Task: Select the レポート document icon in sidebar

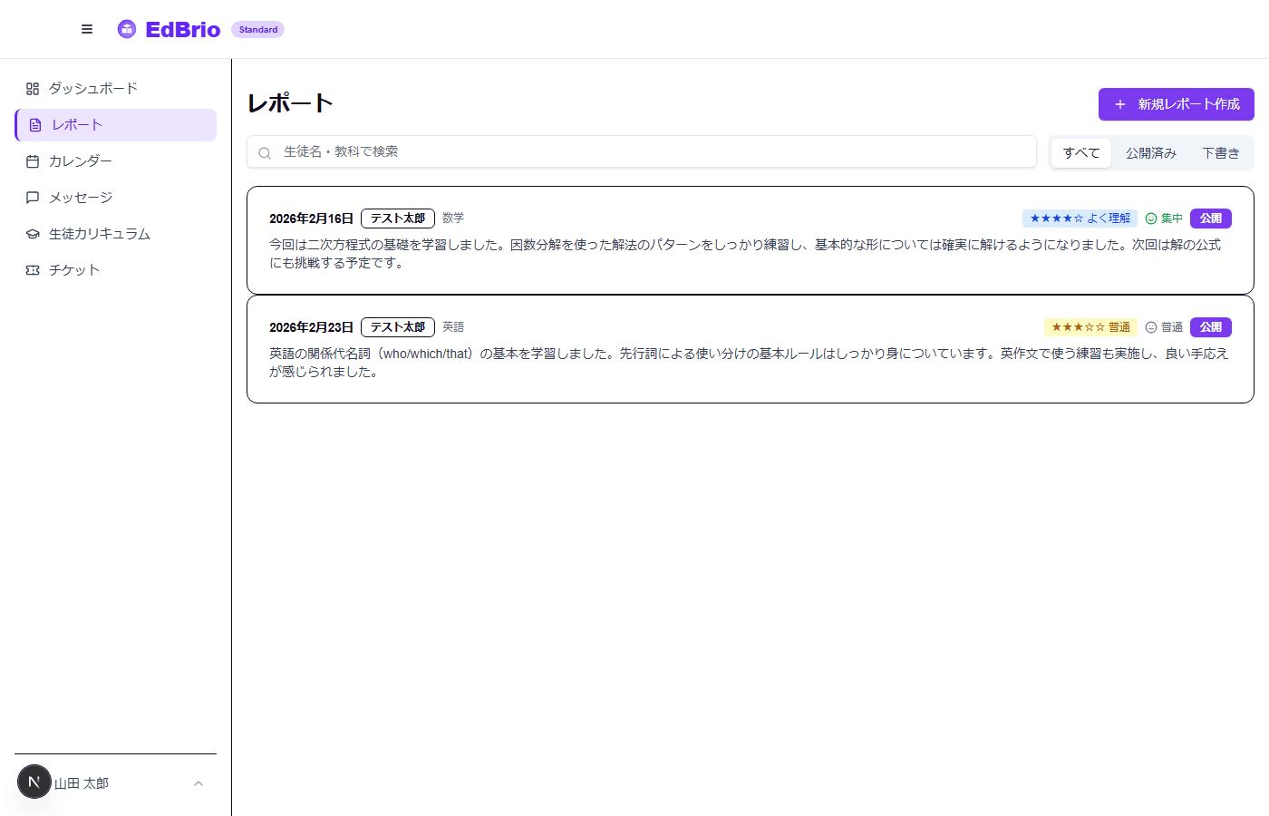Action: (x=33, y=124)
